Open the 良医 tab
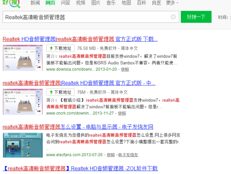This screenshot has width=231, height=174. pyautogui.click(x=157, y=3)
